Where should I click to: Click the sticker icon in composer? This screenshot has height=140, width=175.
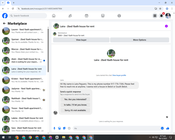64,128
